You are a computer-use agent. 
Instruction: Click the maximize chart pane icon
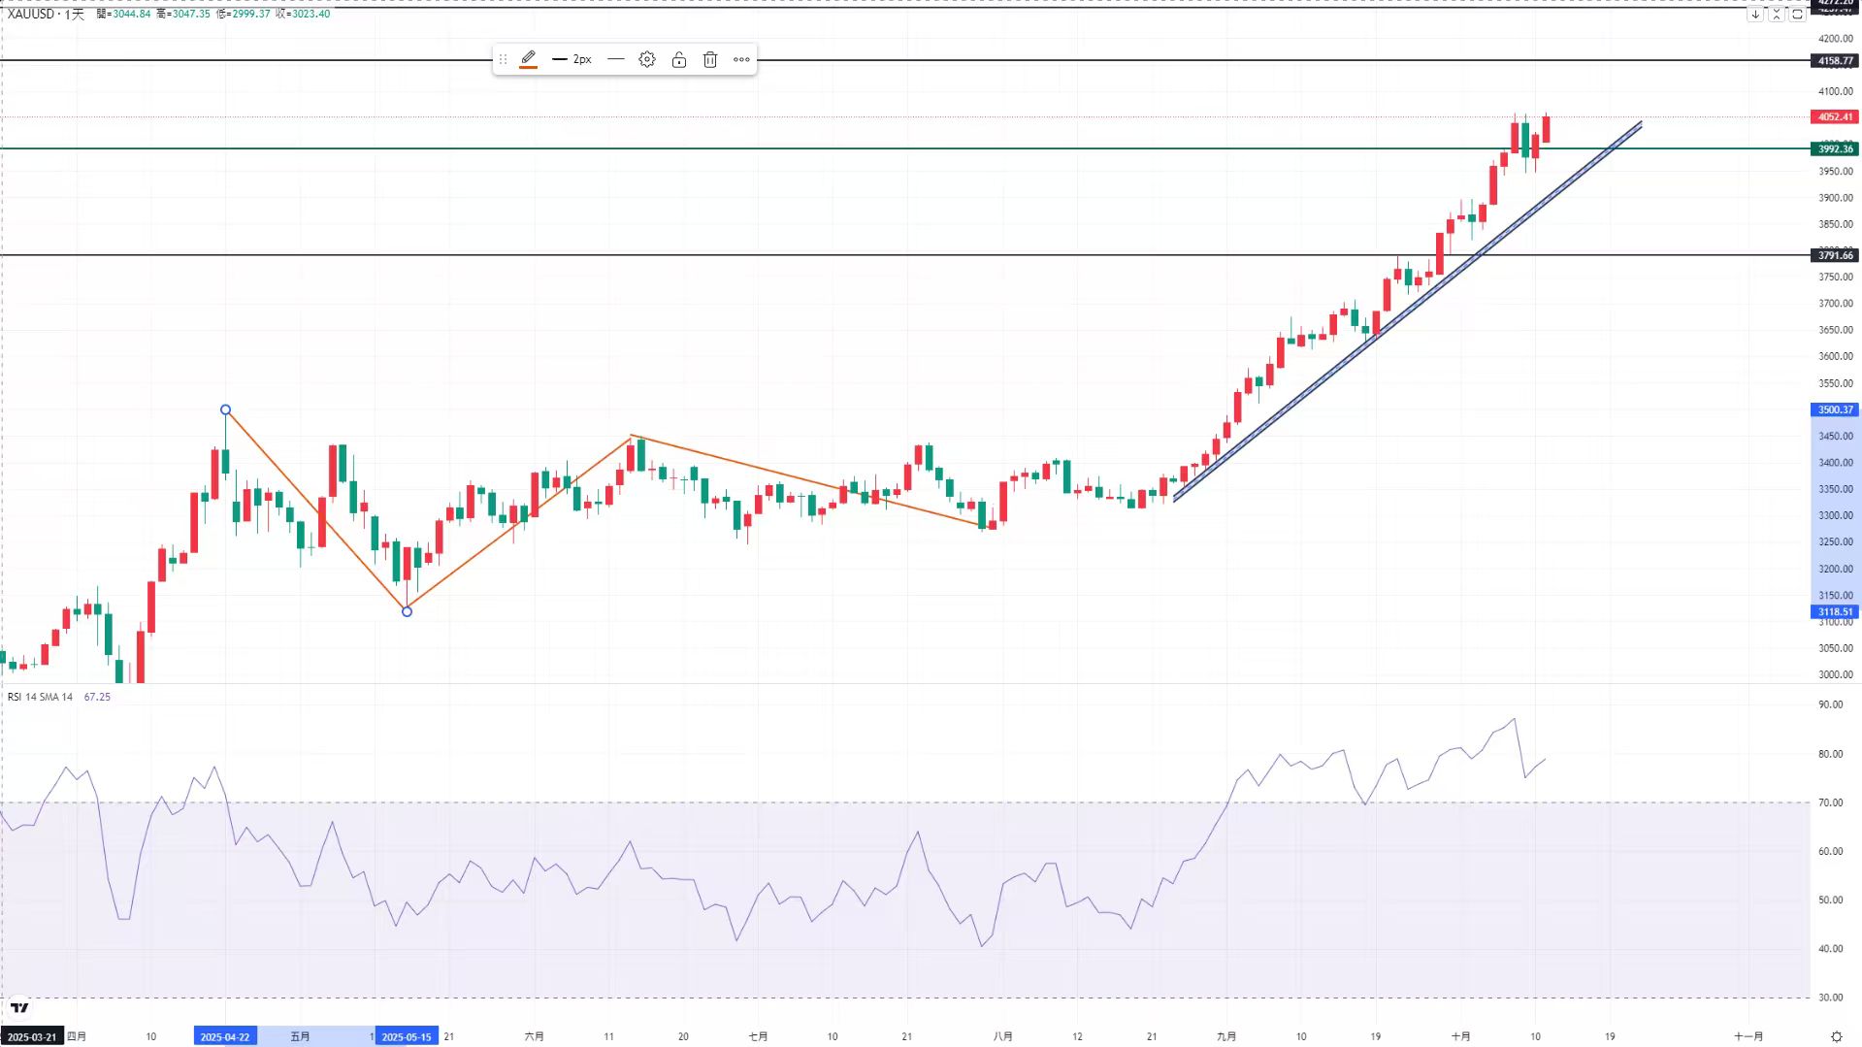1797,15
